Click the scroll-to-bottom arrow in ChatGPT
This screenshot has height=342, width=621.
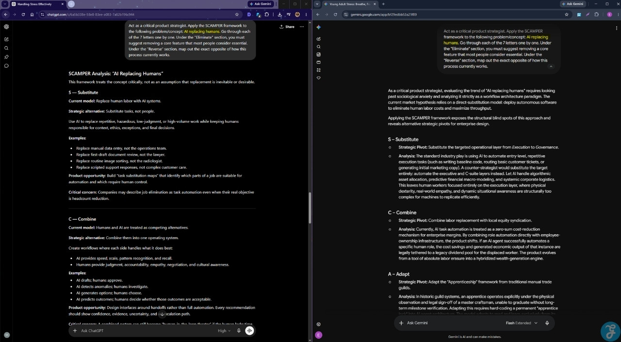[163, 314]
